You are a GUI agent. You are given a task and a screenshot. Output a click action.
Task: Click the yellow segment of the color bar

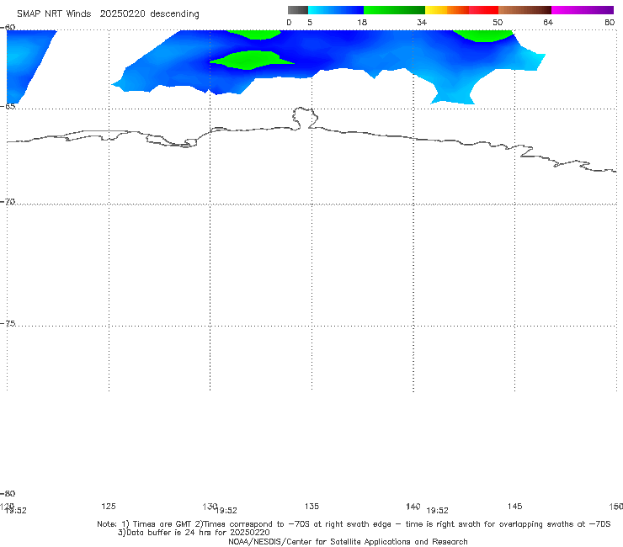click(x=436, y=10)
